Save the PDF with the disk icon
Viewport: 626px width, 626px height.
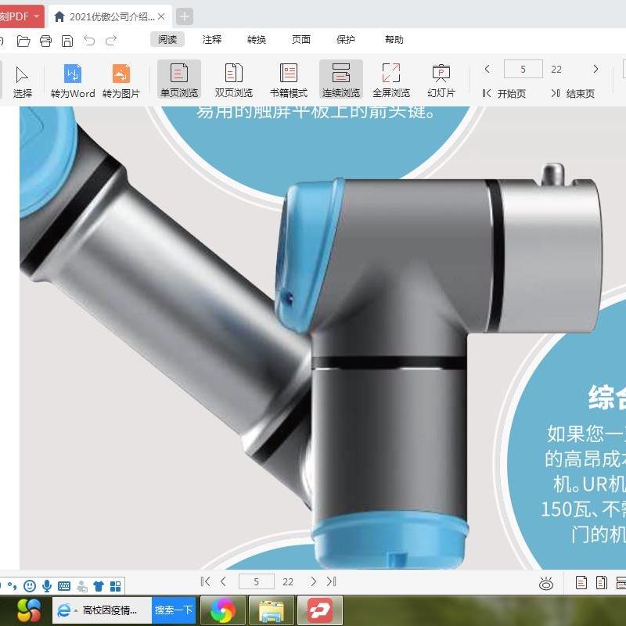(67, 41)
